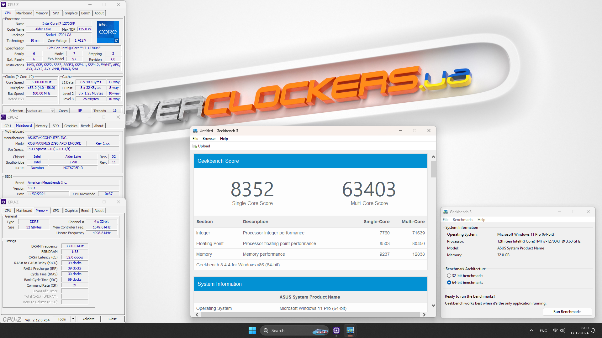Click the DRAM Frequency 3300.0 MHz field
The width and height of the screenshot is (602, 338).
[75, 246]
